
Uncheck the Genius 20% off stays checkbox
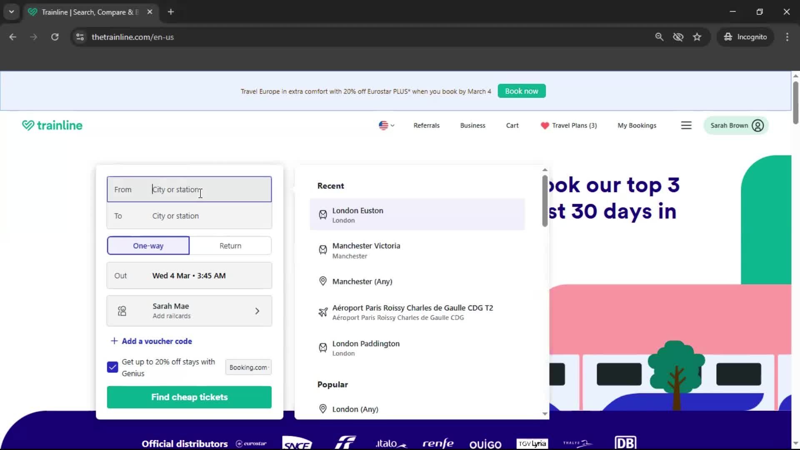pos(112,367)
